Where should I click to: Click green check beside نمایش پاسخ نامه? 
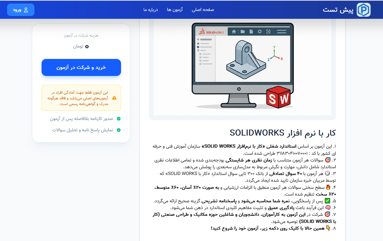[x=119, y=130]
